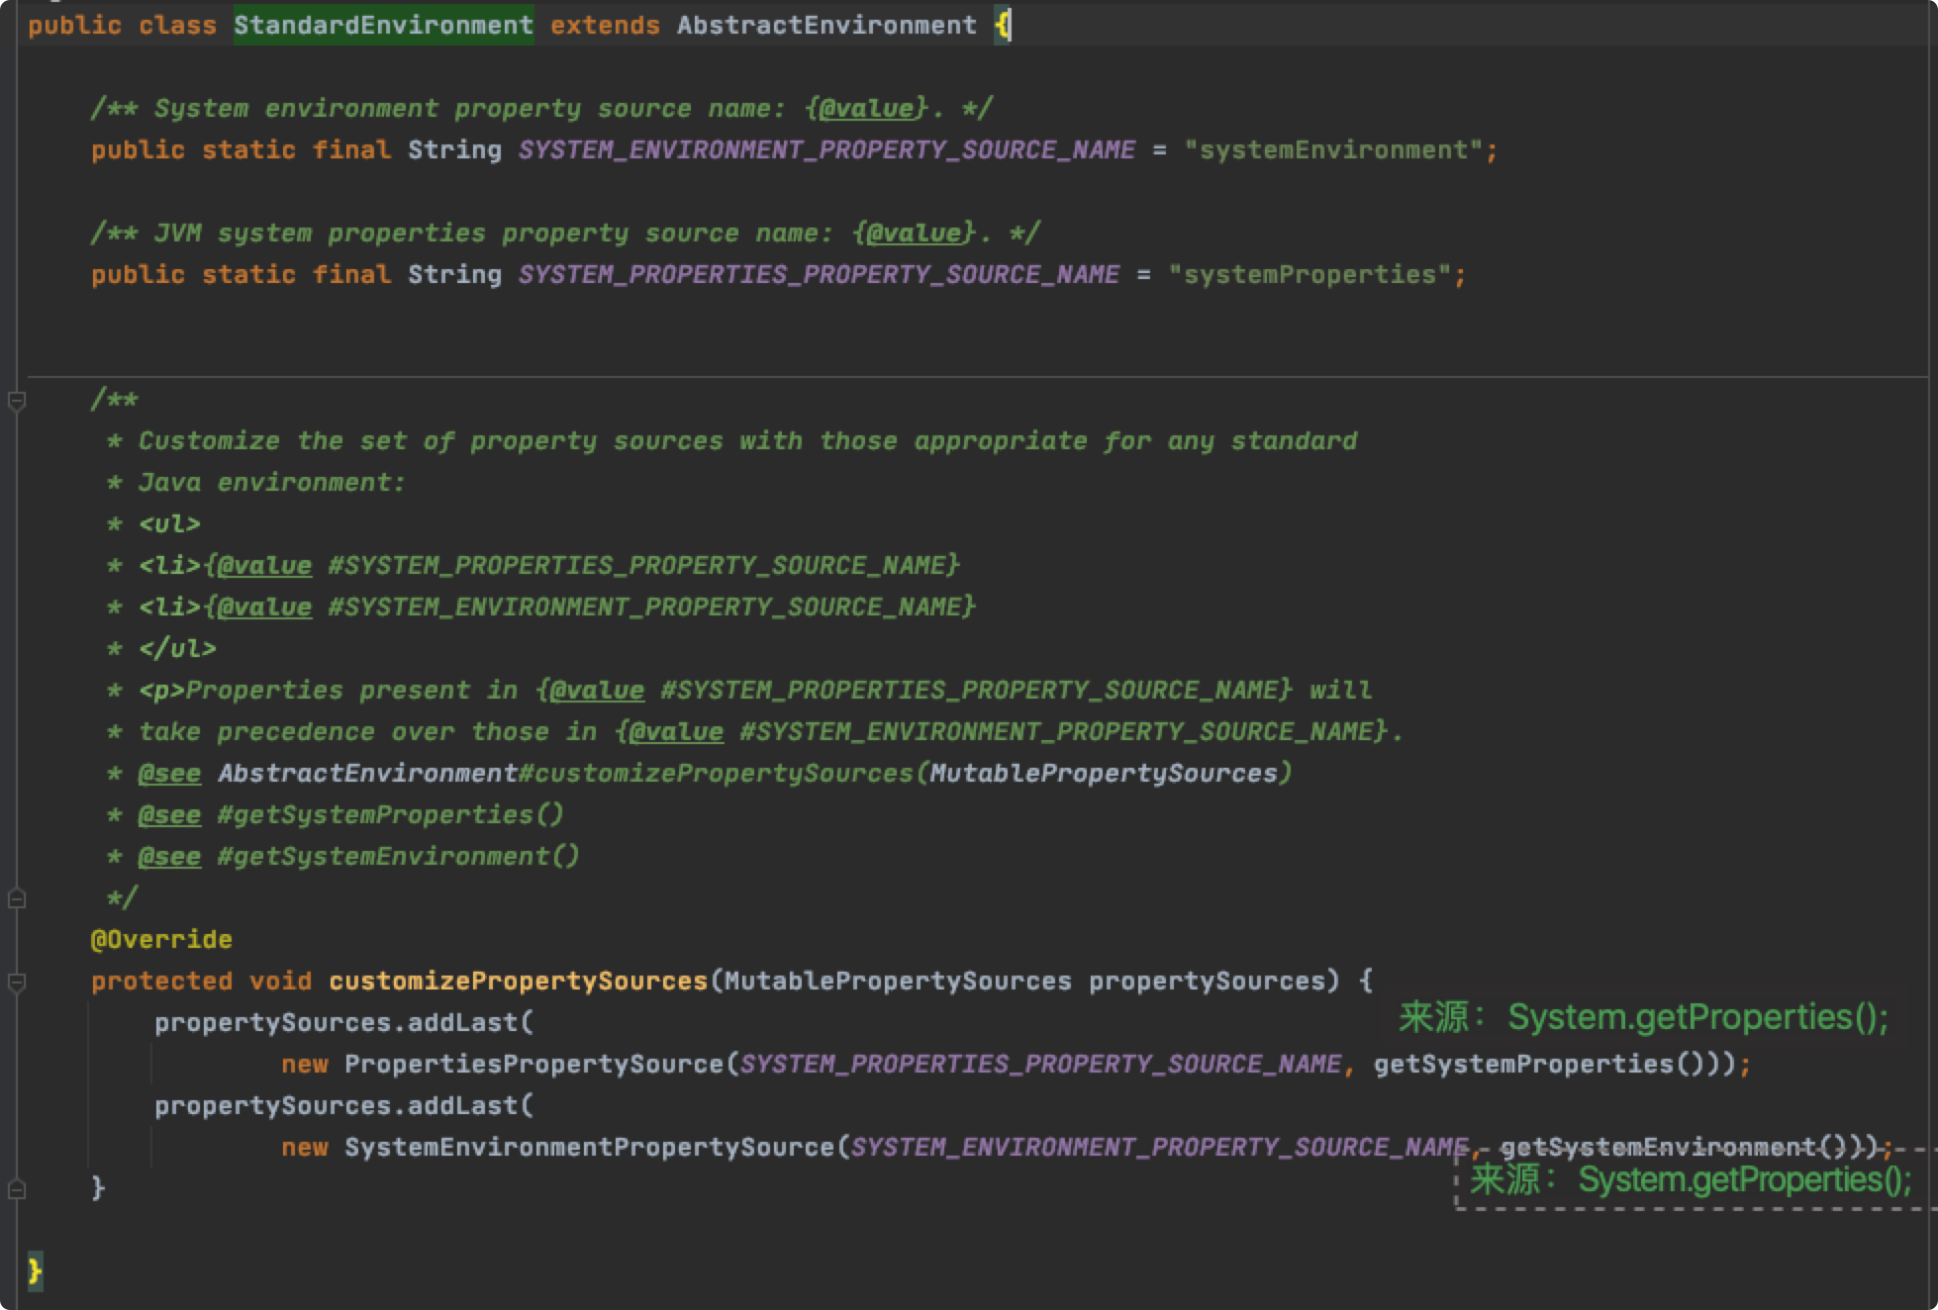
Task: Click the second propertySources.addLast( call
Action: pos(343,1105)
